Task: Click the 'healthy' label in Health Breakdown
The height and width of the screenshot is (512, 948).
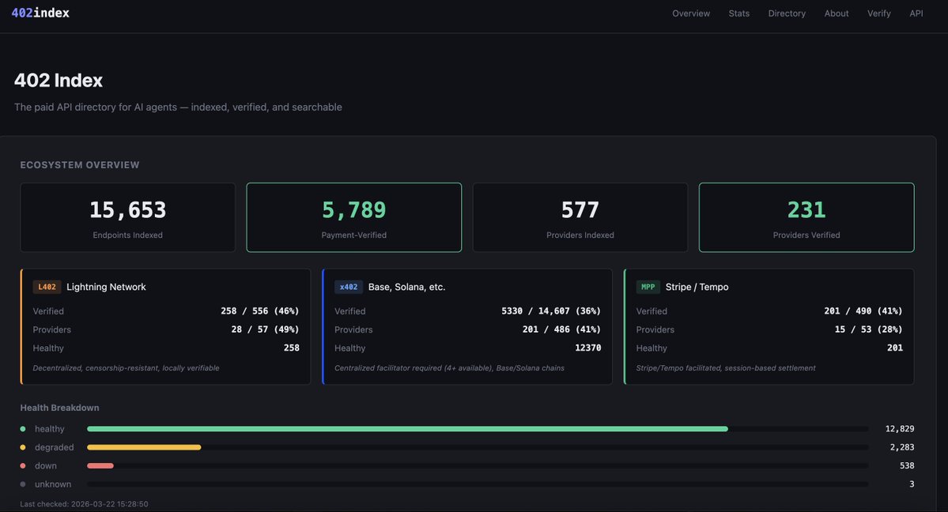Action: (50, 429)
